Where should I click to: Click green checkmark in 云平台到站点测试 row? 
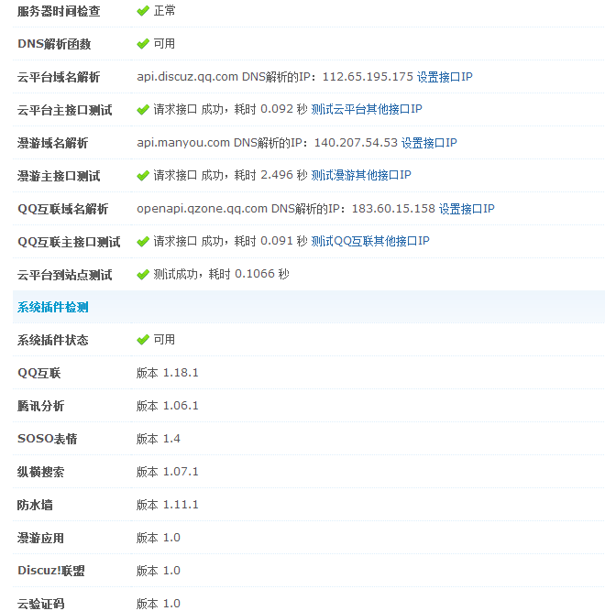coord(143,275)
